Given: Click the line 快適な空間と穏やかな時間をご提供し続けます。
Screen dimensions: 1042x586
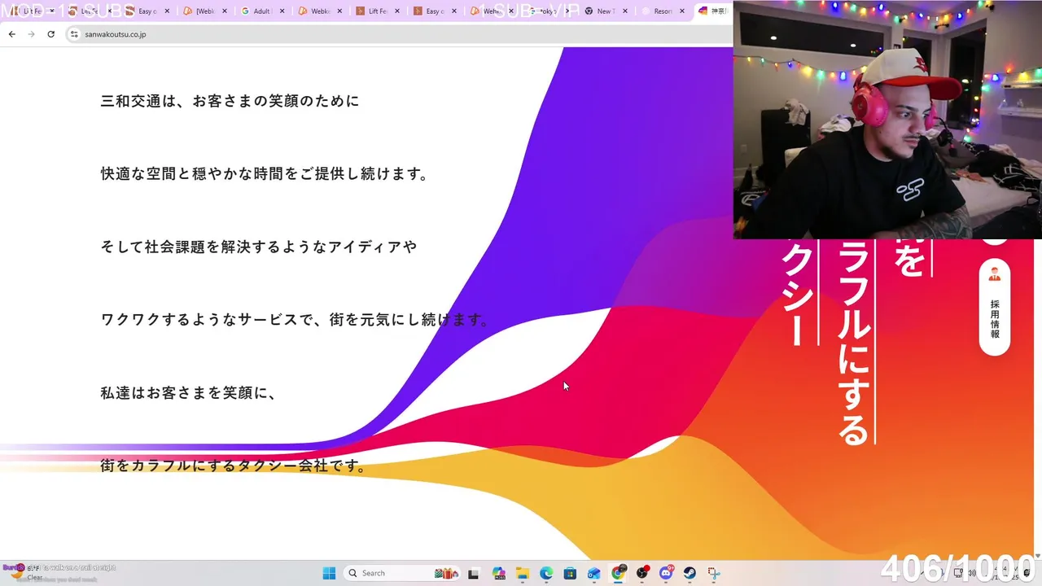Looking at the screenshot, I should point(265,174).
